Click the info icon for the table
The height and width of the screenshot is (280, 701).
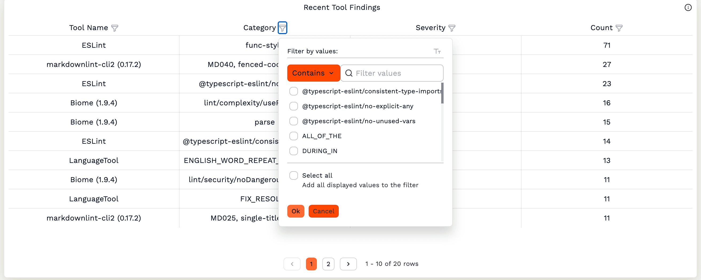(x=688, y=8)
